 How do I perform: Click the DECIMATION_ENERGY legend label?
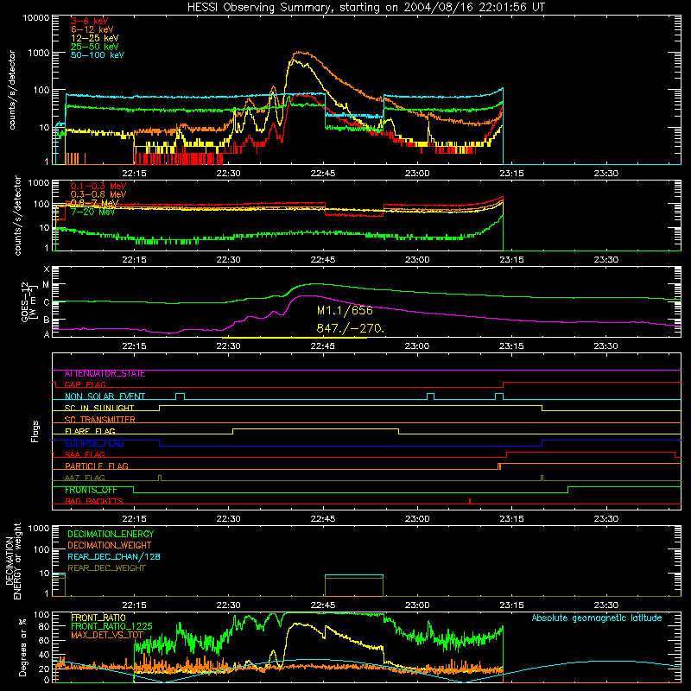[x=111, y=534]
